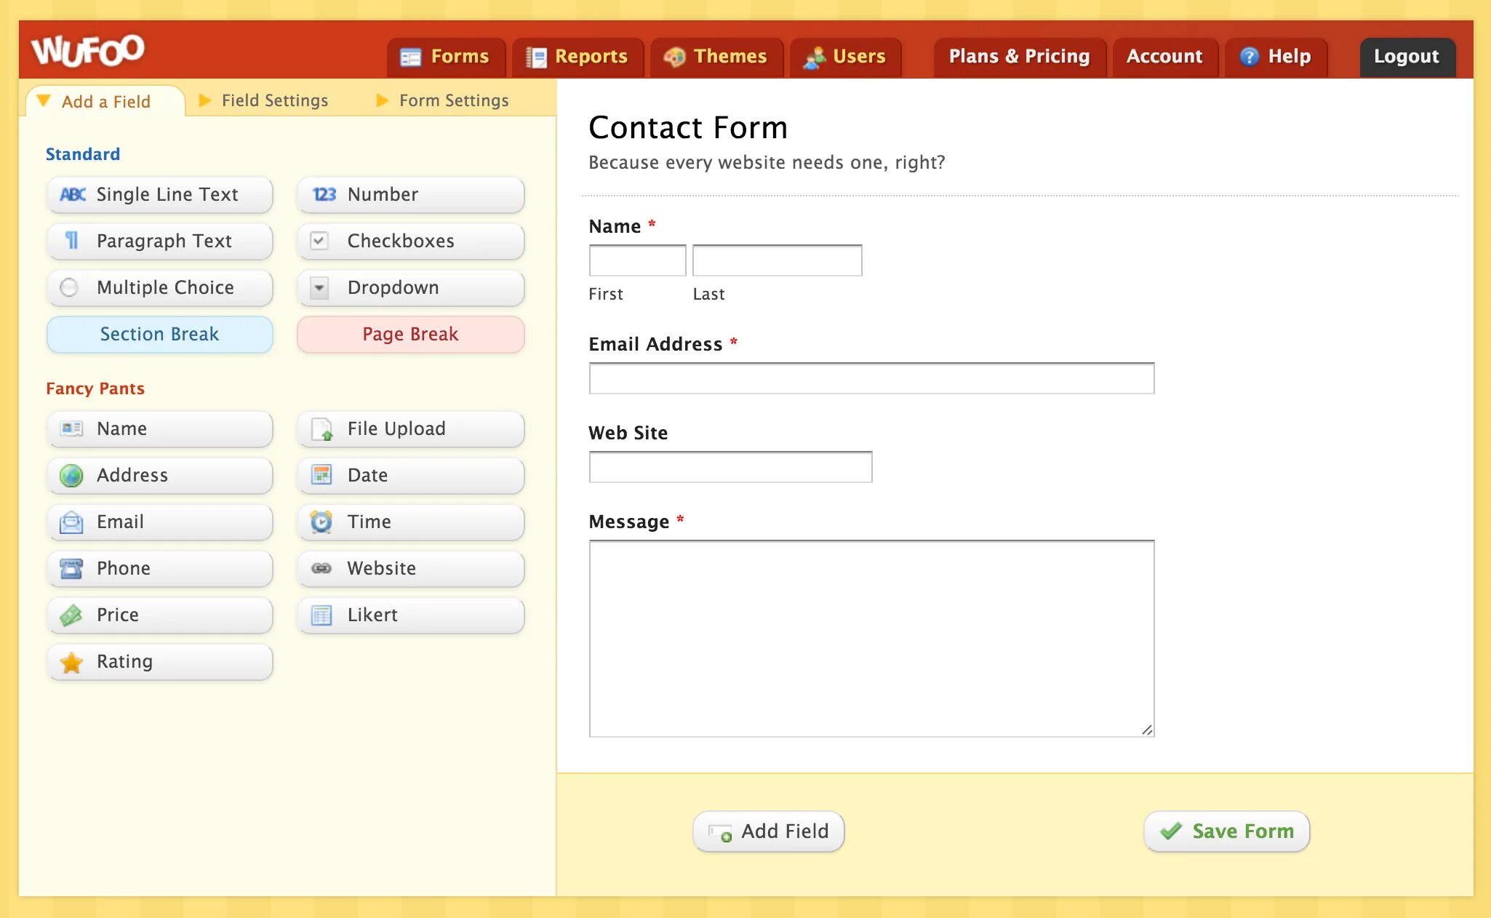Click the chain link icon on Website
Image resolution: width=1491 pixels, height=918 pixels.
(x=321, y=568)
